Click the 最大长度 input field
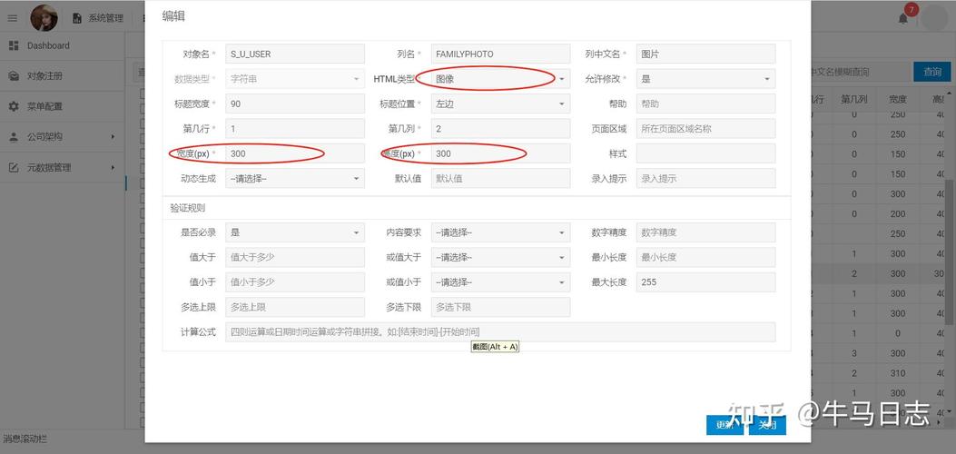 pyautogui.click(x=706, y=282)
